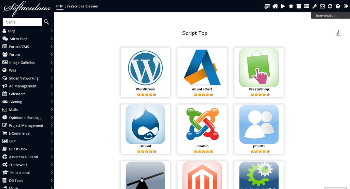
Task: Switch to the Classes tab
Action: [92, 6]
